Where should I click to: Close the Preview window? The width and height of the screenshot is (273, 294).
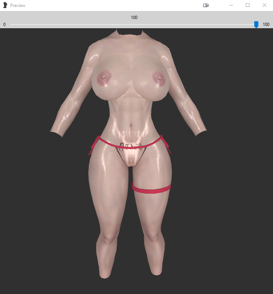pyautogui.click(x=264, y=5)
